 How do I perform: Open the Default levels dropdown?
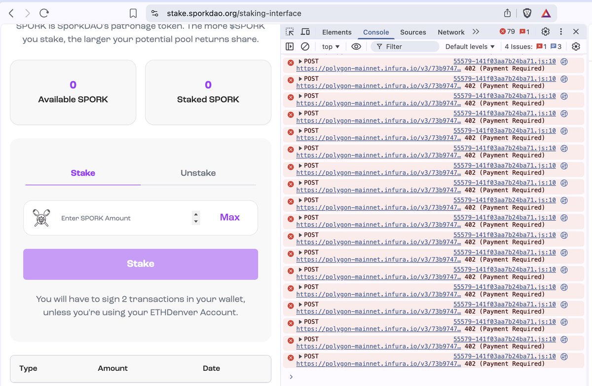tap(470, 46)
